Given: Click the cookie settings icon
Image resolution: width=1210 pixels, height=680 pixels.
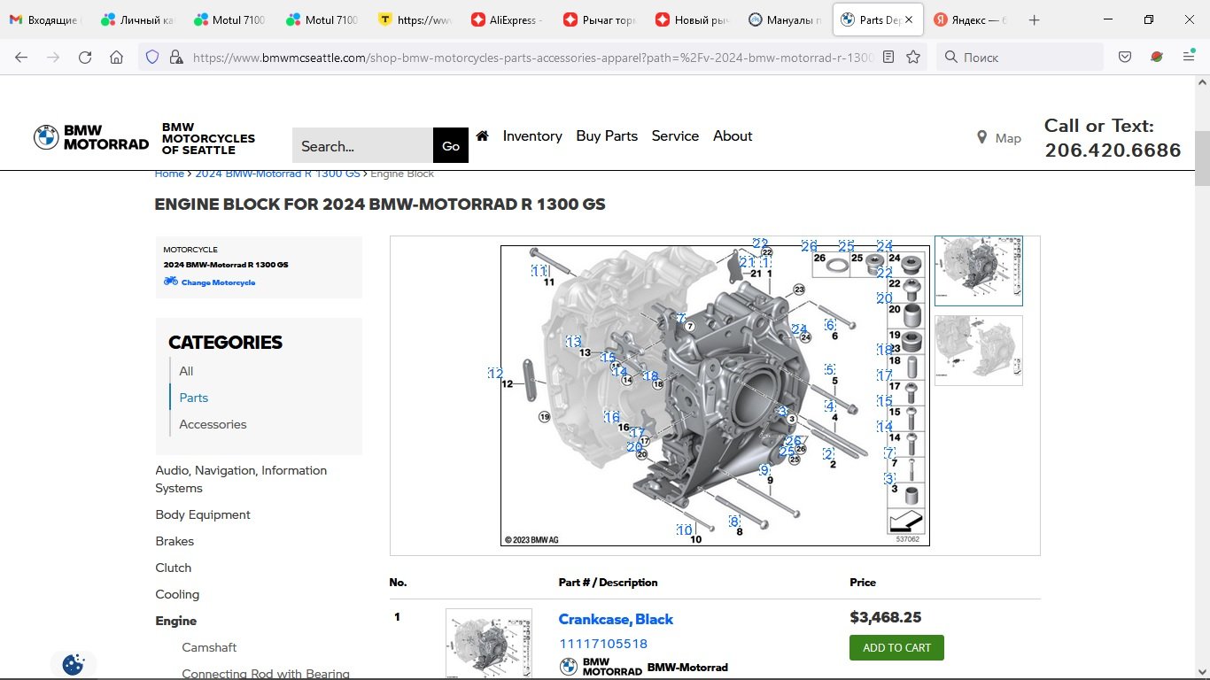Looking at the screenshot, I should point(74,664).
